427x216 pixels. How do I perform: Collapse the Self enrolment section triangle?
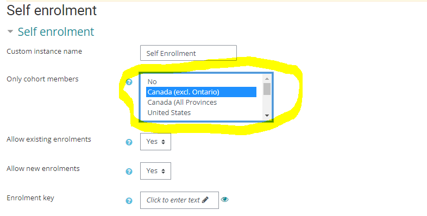click(x=10, y=31)
